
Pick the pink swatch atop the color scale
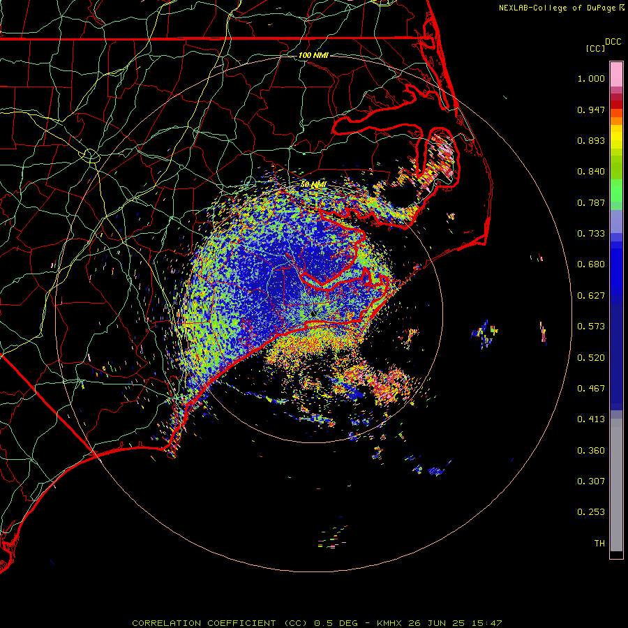coord(616,75)
